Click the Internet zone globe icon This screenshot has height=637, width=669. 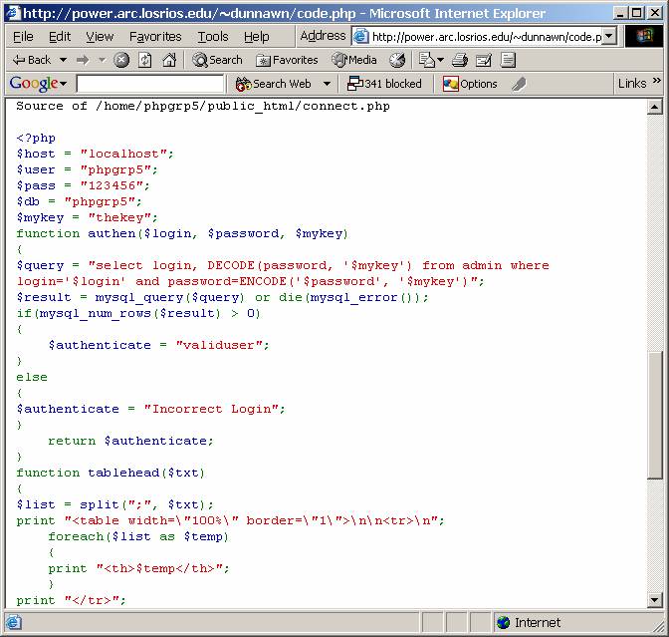pyautogui.click(x=504, y=623)
